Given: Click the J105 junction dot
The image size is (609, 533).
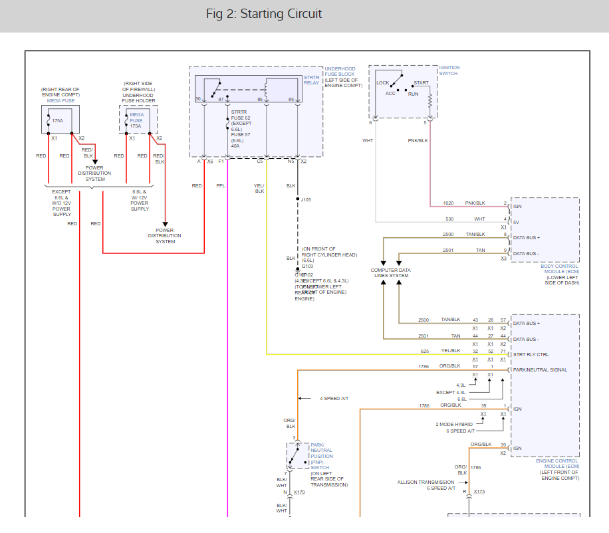Looking at the screenshot, I should pyautogui.click(x=297, y=199).
